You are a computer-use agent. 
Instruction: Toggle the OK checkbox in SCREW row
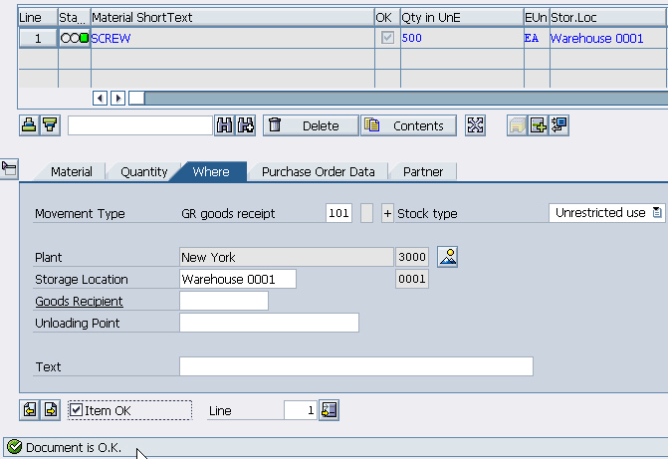pos(387,38)
